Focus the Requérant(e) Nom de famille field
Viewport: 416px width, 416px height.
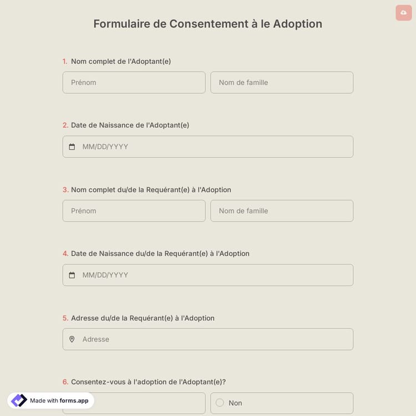[x=282, y=211]
